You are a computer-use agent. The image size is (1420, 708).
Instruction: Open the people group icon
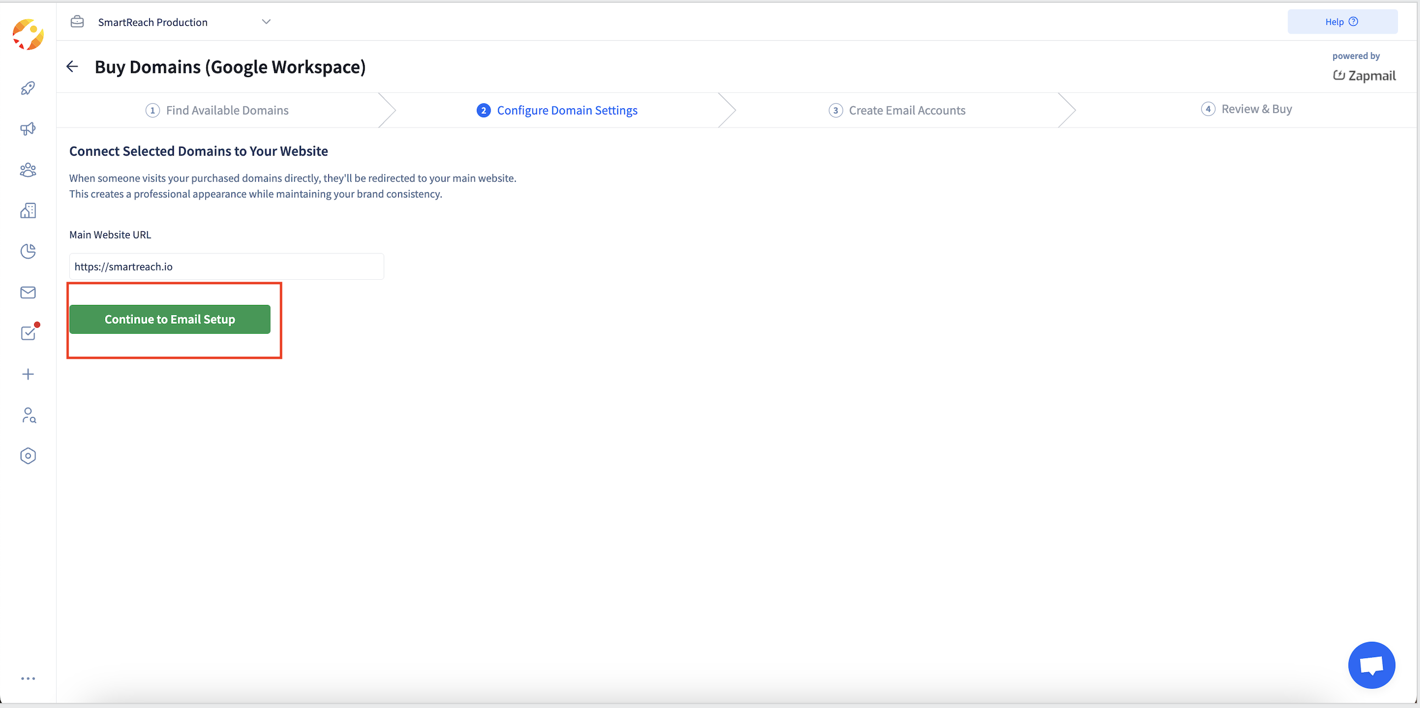point(28,170)
